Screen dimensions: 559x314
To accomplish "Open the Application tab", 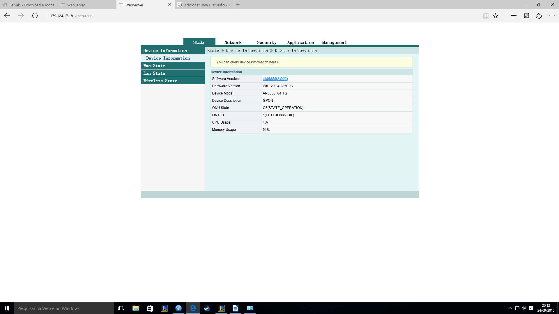I will coord(300,42).
